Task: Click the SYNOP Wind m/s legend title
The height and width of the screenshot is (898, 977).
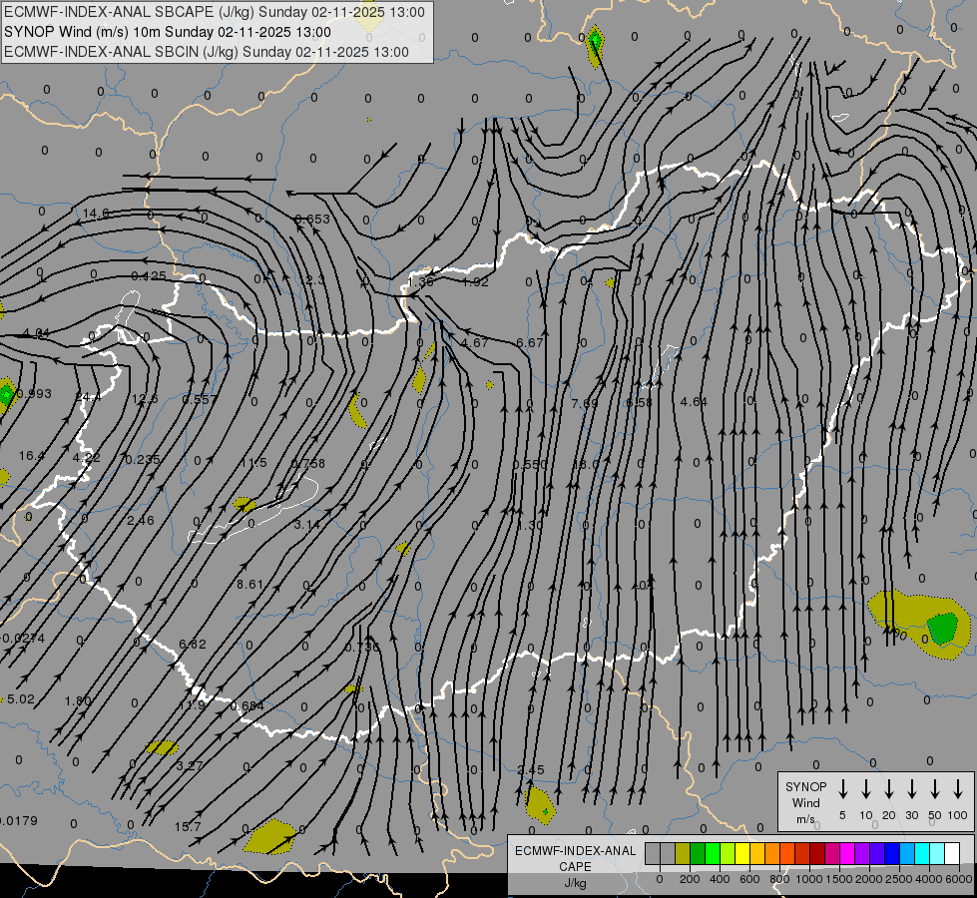Action: click(805, 802)
